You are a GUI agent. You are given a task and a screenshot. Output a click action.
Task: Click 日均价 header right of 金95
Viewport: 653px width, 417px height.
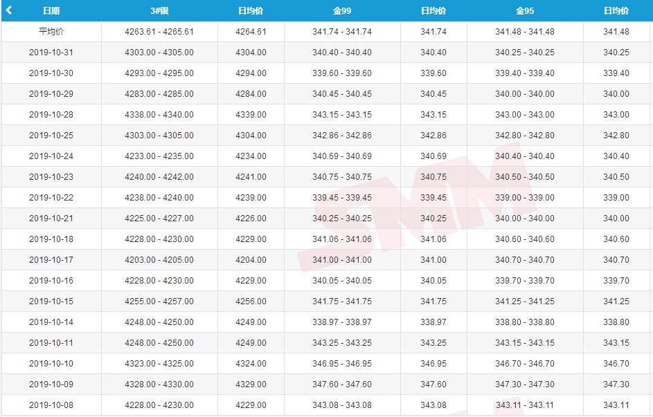(616, 11)
